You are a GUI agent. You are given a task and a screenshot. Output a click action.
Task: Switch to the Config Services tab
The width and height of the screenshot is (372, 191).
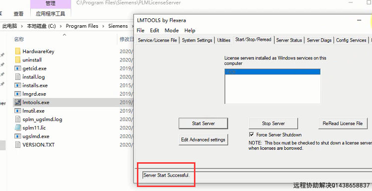(x=351, y=40)
